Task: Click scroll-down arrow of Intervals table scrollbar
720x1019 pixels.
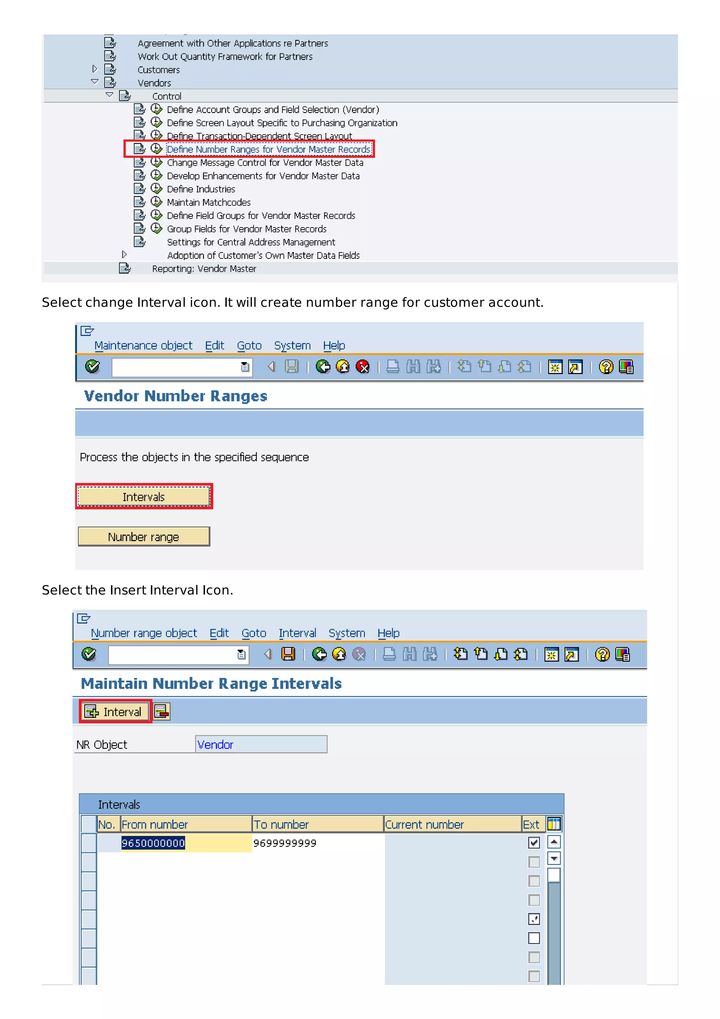Action: click(554, 858)
